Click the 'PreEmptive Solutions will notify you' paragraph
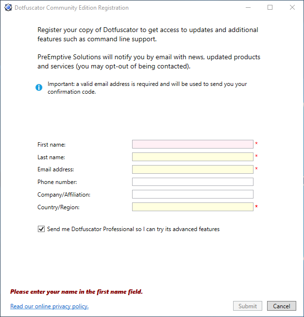 pyautogui.click(x=149, y=62)
